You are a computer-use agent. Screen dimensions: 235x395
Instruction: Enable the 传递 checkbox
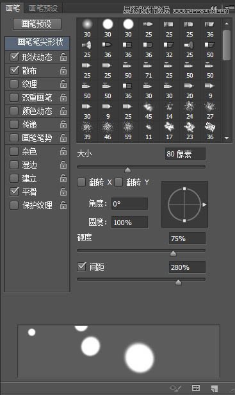pos(14,124)
